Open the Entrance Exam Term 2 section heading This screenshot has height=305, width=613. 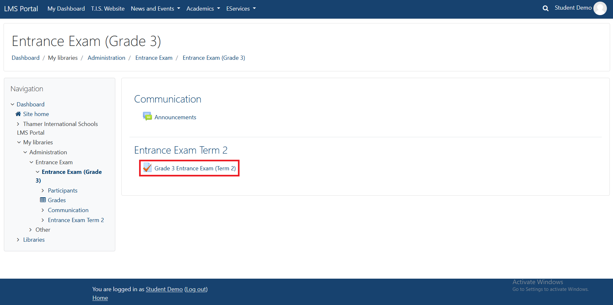181,150
